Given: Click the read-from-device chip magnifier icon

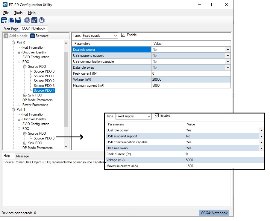Looking at the screenshot, I should (27, 20).
